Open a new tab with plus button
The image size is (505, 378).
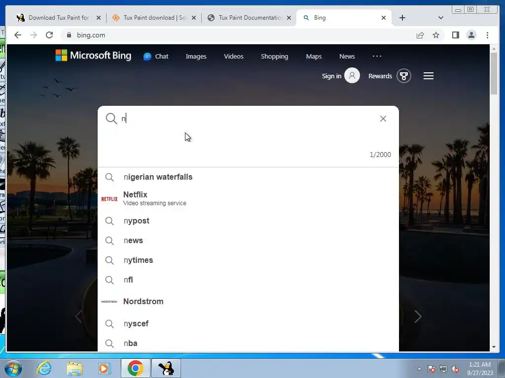click(x=402, y=18)
